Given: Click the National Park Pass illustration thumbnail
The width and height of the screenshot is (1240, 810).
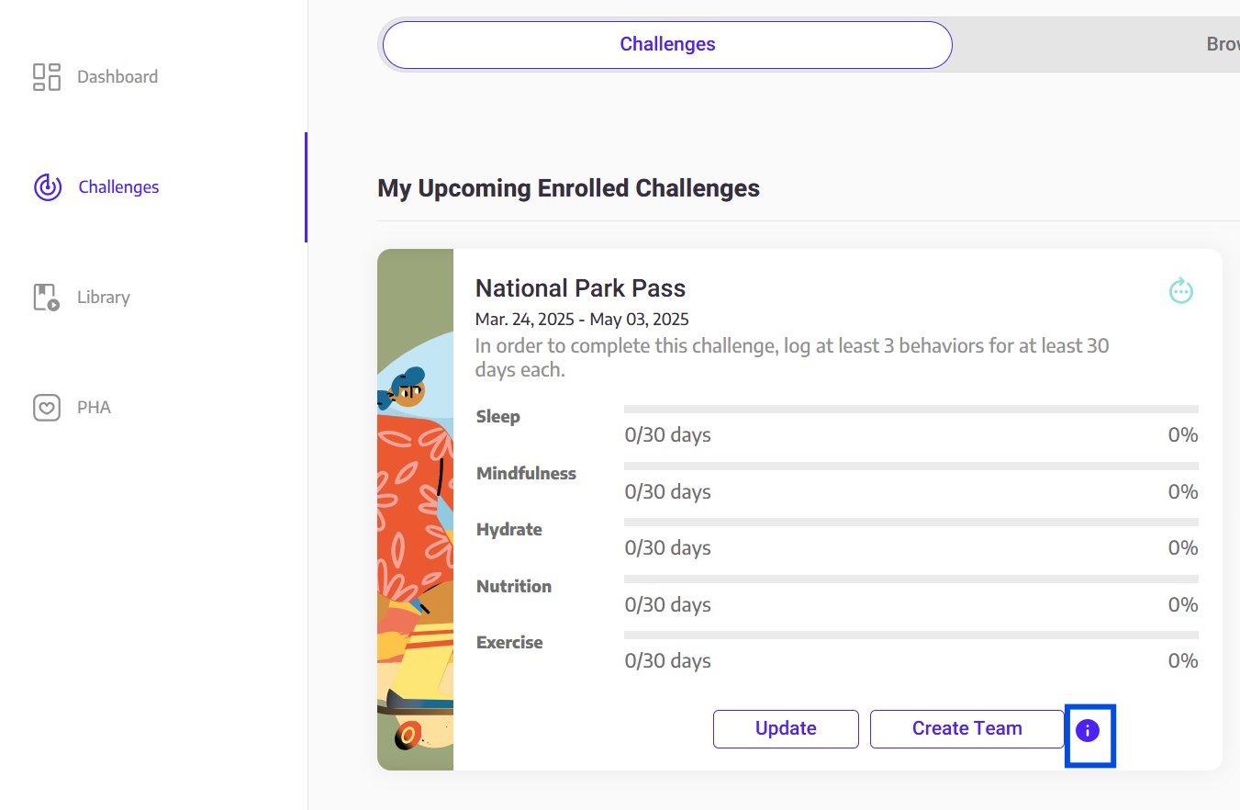Looking at the screenshot, I should coord(415,510).
